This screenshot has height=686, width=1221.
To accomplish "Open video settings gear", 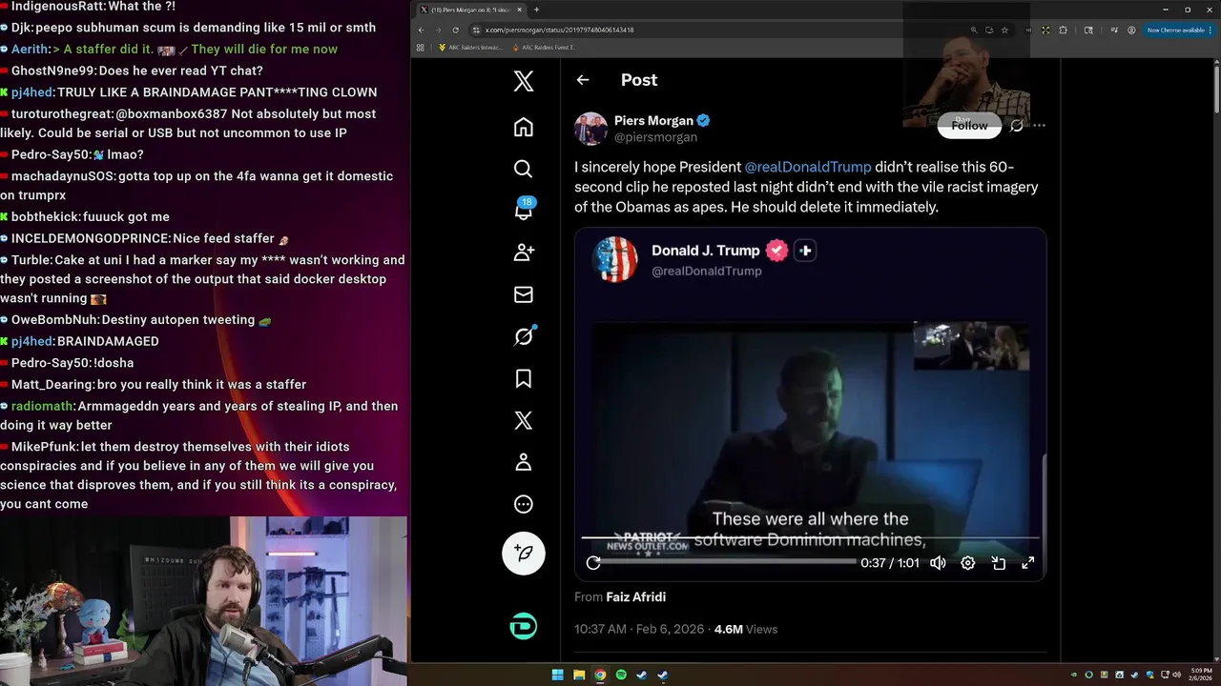I will (x=967, y=563).
